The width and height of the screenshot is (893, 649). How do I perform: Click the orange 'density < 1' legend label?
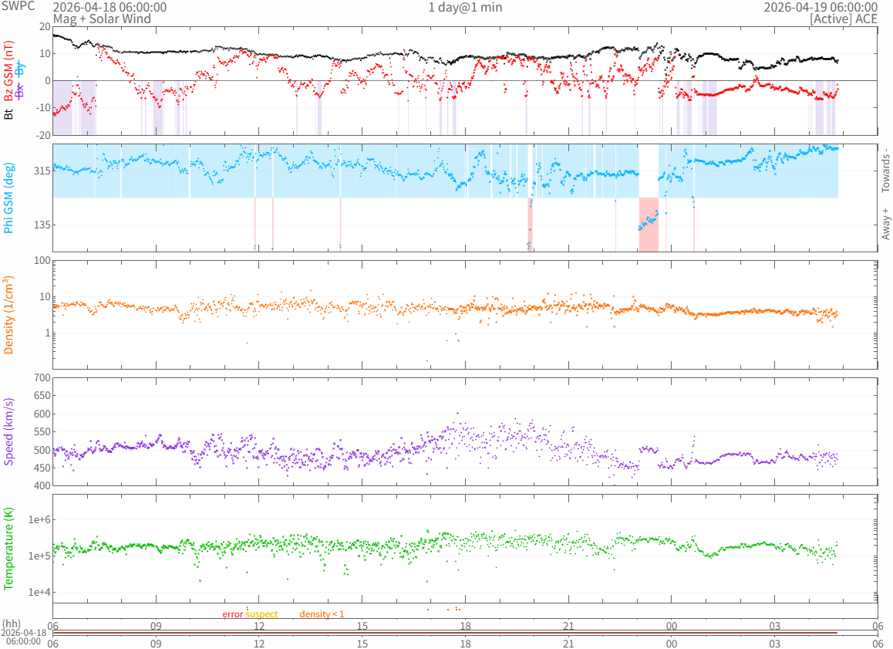[322, 614]
